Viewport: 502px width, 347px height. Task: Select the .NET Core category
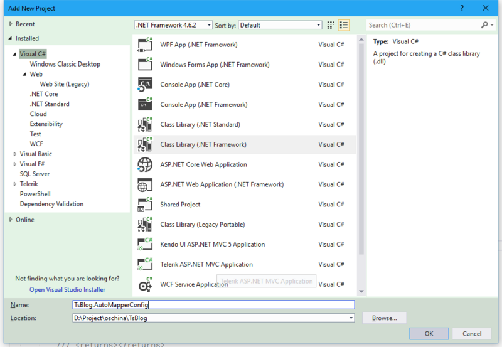click(44, 94)
